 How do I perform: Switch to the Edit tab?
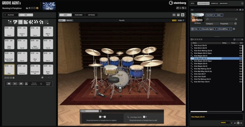pos(66,15)
